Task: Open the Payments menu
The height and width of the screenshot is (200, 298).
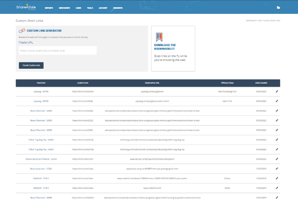Action: [118, 8]
